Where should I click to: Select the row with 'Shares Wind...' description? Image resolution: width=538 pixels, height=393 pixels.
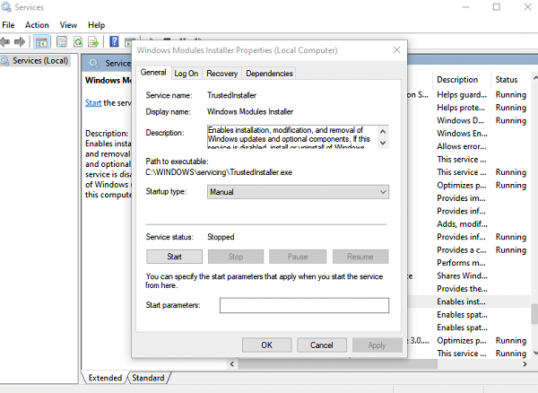pos(469,276)
